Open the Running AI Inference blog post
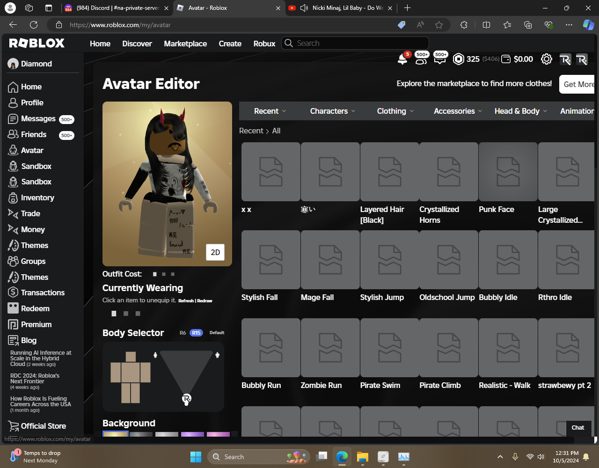Screen dimensions: 599x468 41,358
